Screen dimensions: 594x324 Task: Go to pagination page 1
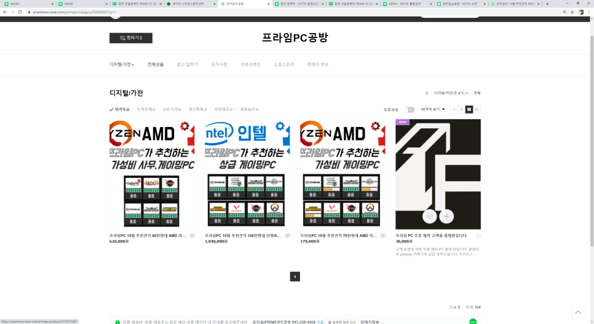(x=295, y=277)
